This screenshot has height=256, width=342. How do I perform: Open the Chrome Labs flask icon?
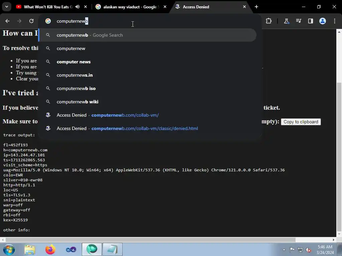(x=286, y=21)
